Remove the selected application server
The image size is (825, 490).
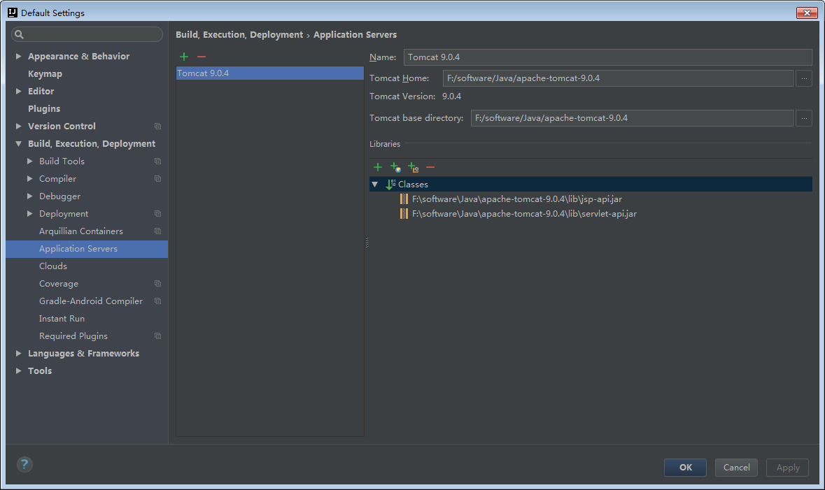[202, 56]
